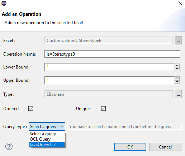This screenshot has height=156, width=185.
Task: Open the Type browse ellipsis button
Action: 178,94
